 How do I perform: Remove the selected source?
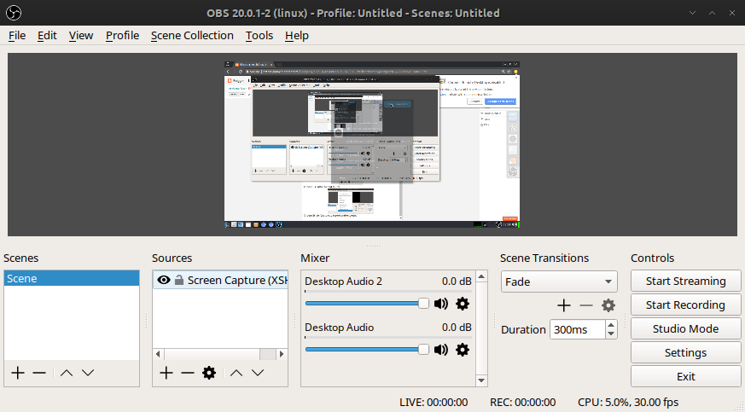tap(188, 373)
